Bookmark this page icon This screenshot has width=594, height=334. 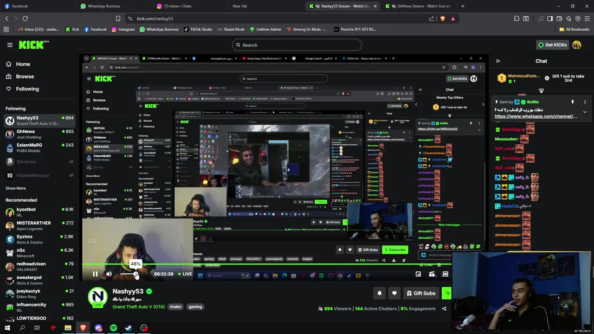coord(118,19)
